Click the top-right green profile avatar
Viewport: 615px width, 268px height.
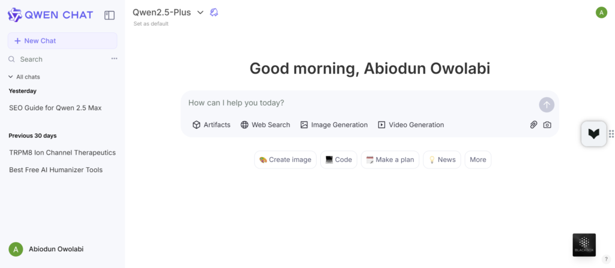pos(601,13)
